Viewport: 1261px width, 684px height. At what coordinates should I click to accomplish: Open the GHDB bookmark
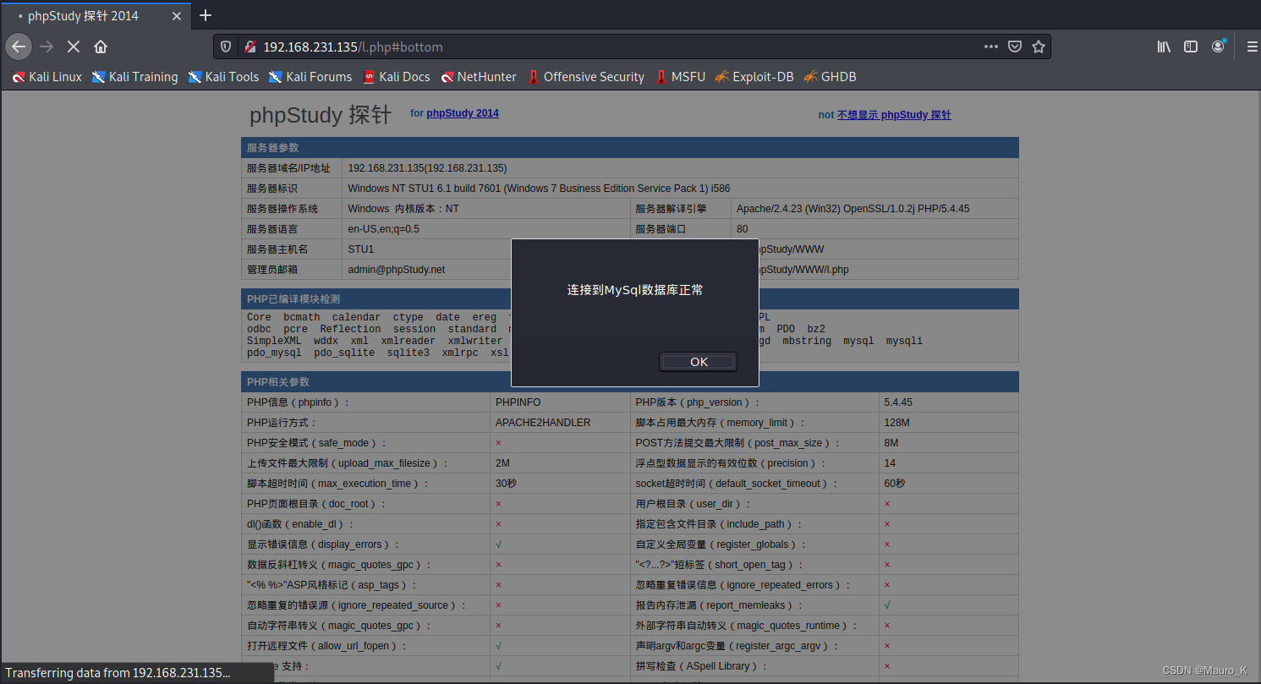tap(831, 77)
